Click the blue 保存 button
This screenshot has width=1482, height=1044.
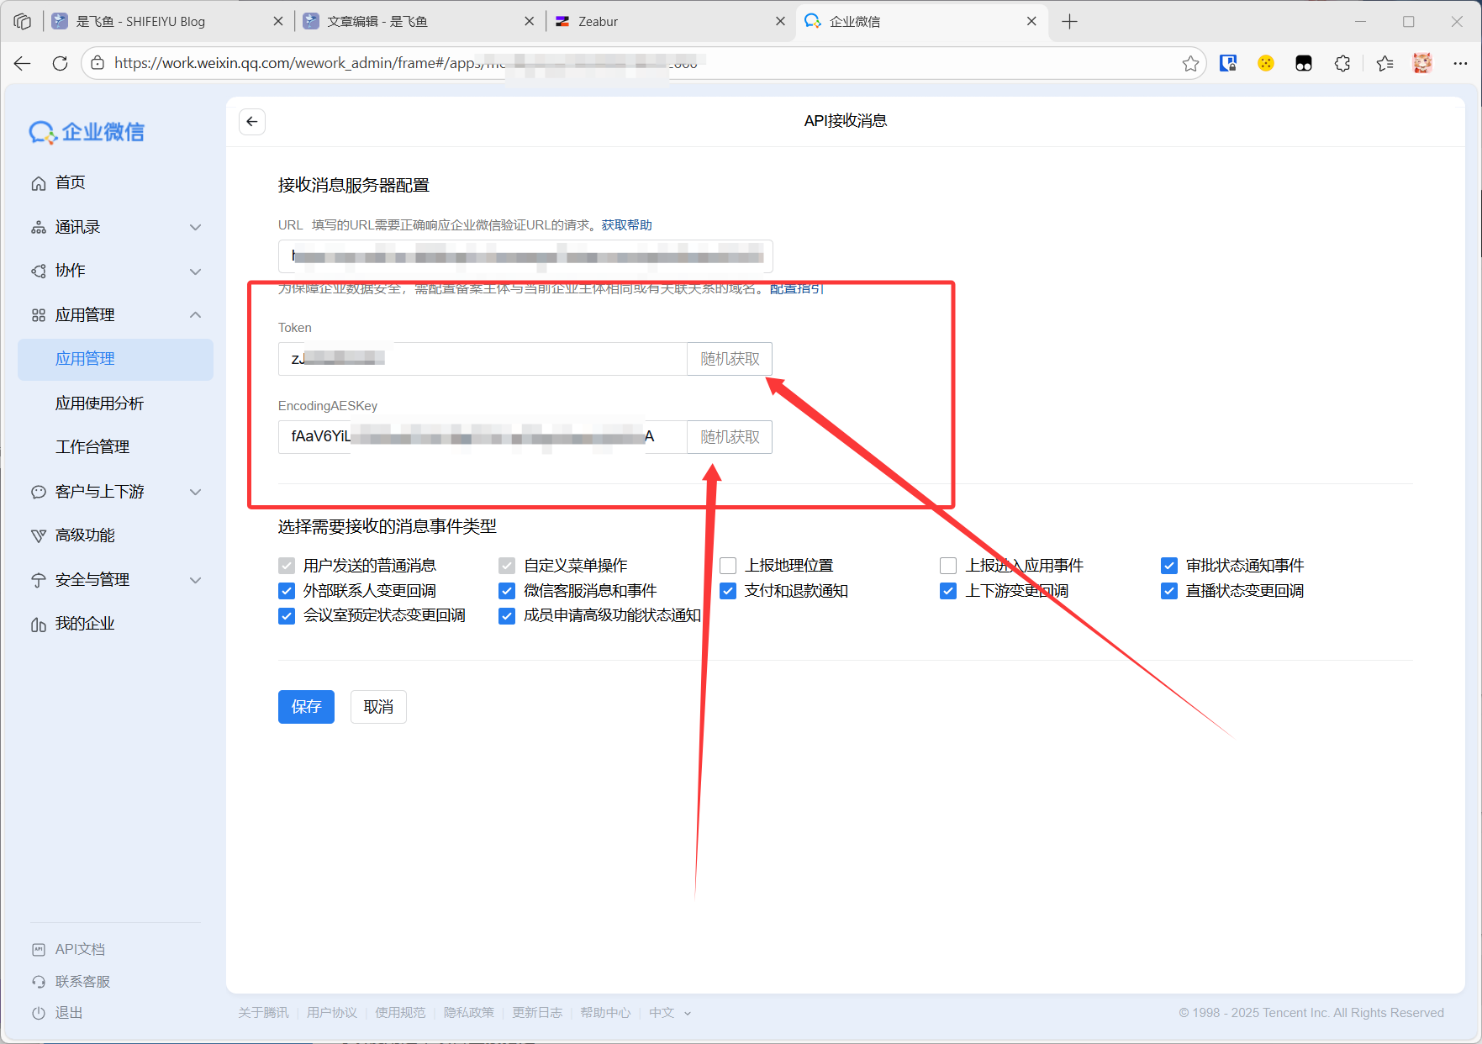pos(306,707)
